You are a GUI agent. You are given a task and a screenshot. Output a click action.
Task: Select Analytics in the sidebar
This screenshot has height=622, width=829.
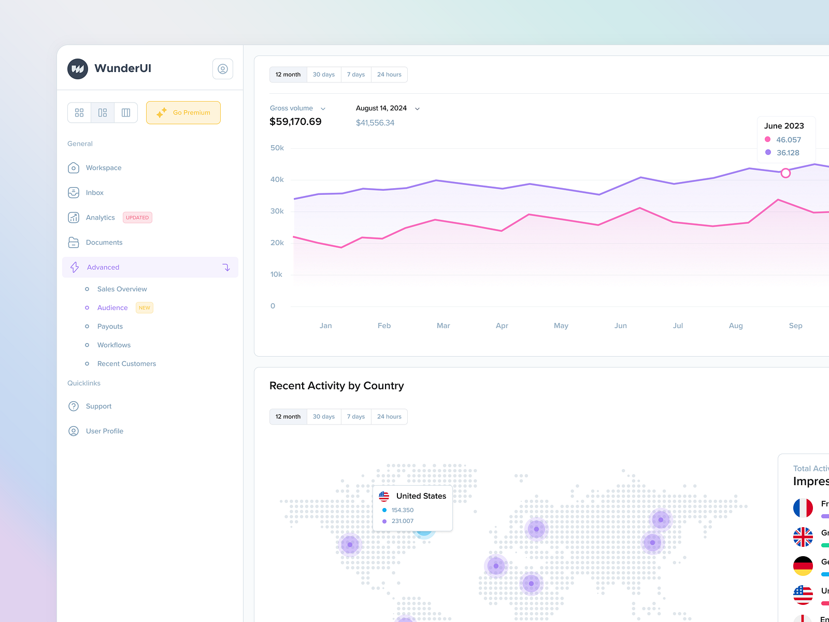[100, 217]
